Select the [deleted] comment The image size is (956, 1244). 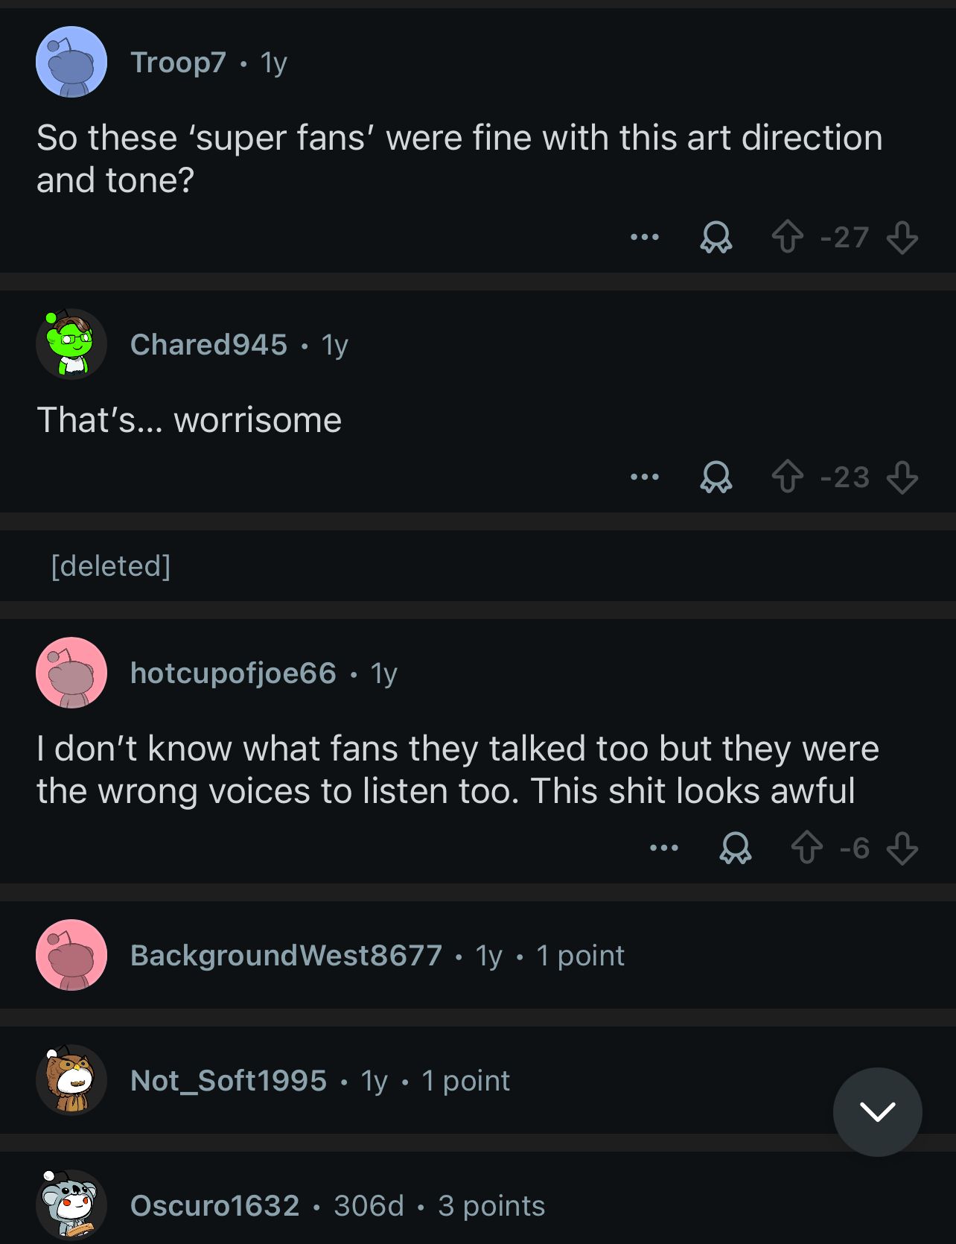(110, 566)
